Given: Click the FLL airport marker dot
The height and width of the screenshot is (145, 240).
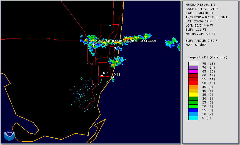Looking at the screenshot, I should tap(115, 48).
